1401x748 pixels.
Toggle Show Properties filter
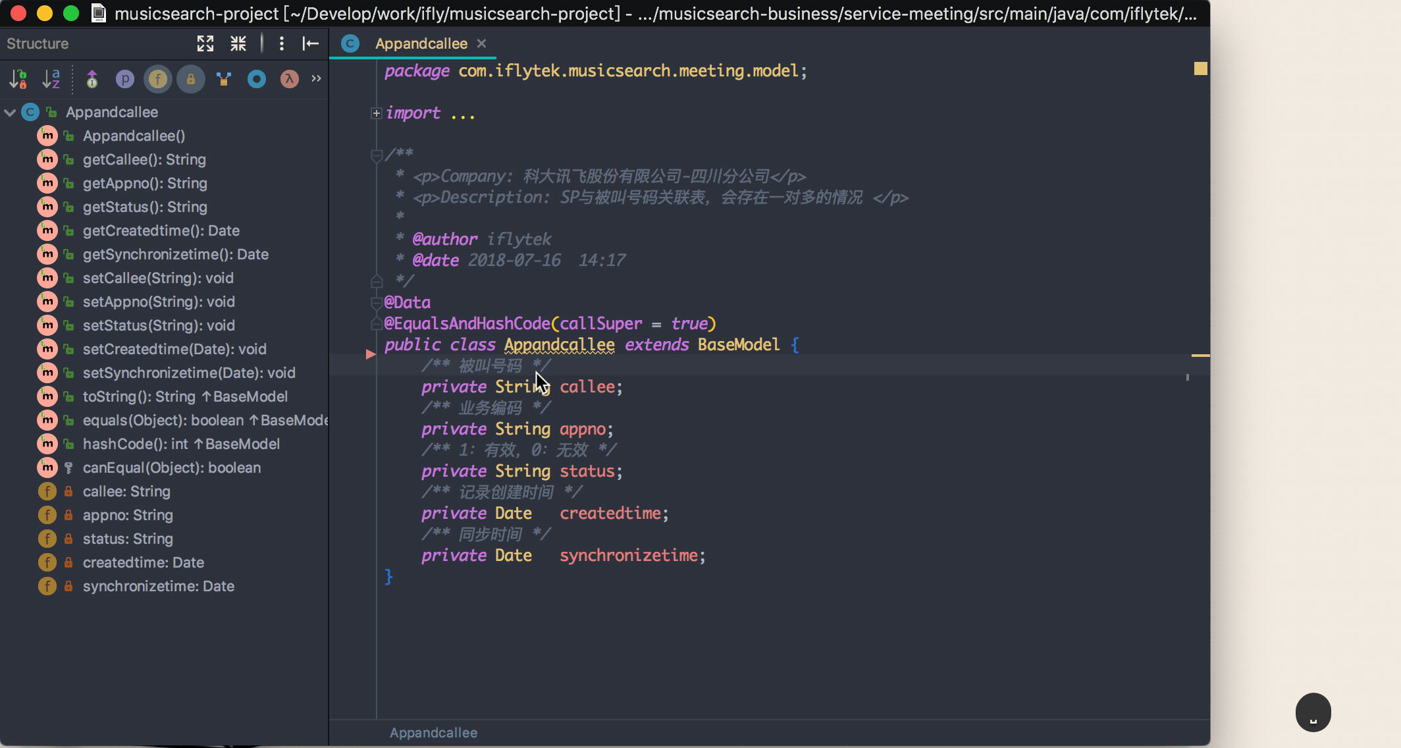click(x=125, y=79)
